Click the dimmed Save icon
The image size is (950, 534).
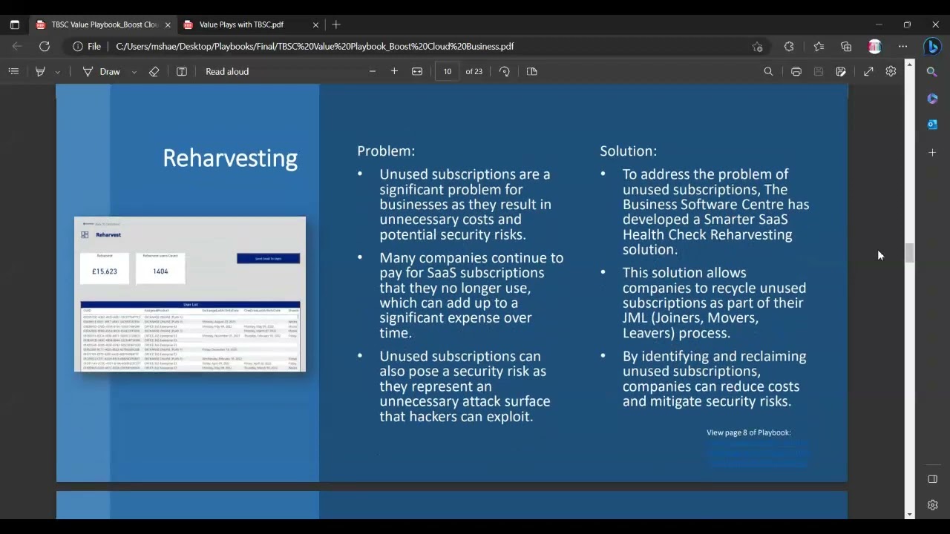819,71
